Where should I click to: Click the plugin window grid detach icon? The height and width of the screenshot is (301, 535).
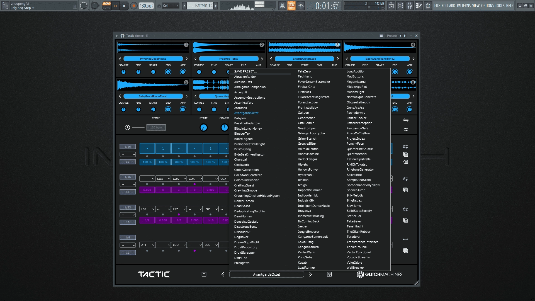click(x=381, y=36)
